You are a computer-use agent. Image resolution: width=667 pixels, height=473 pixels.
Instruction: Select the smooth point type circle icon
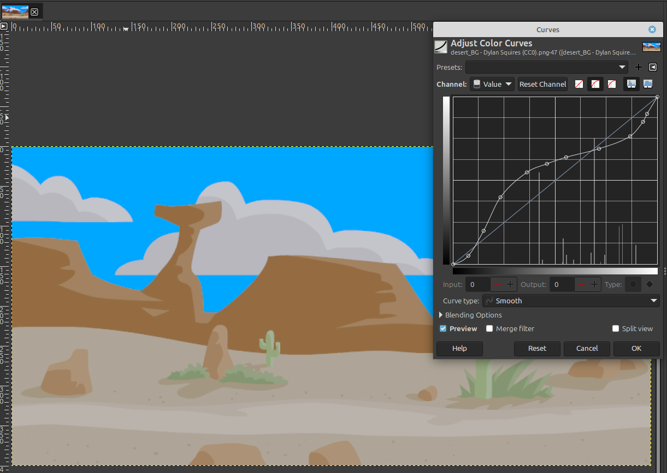click(633, 284)
